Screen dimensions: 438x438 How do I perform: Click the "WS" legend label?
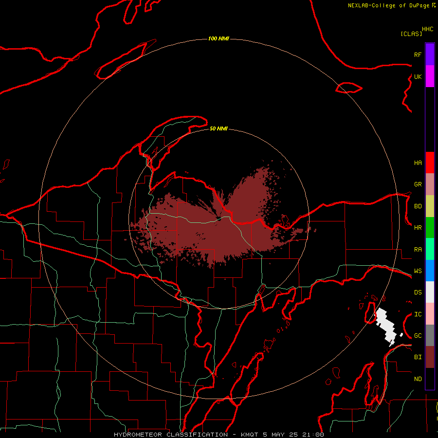click(418, 271)
